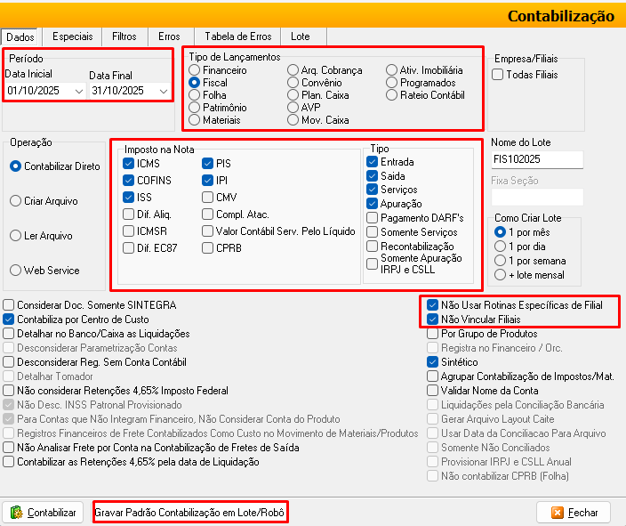Enable the CMV checkbox
This screenshot has width=626, height=526.
click(x=208, y=197)
